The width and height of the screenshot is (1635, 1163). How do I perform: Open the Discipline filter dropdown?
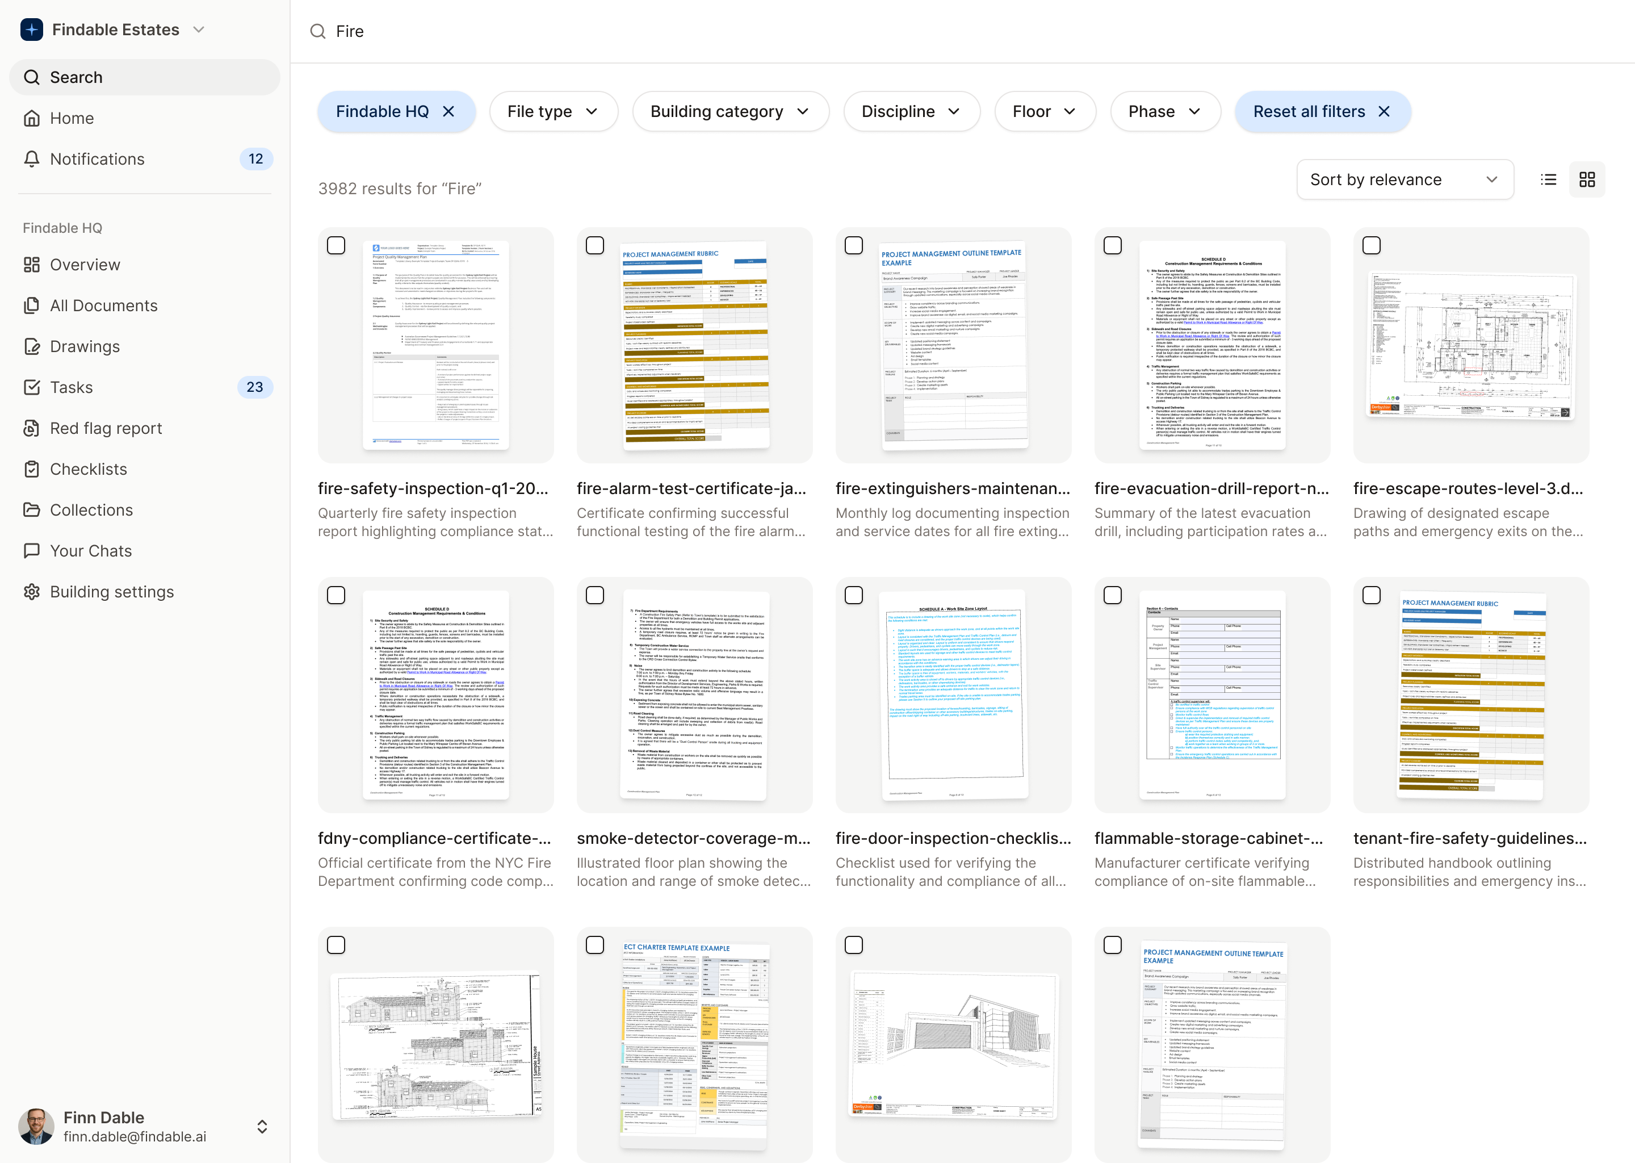(x=911, y=112)
